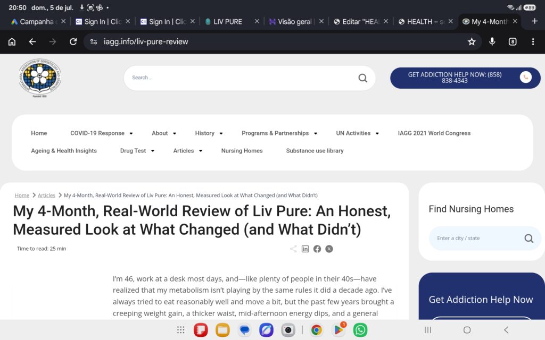
Task: Launch the red notes app in taskbar
Action: (x=201, y=330)
